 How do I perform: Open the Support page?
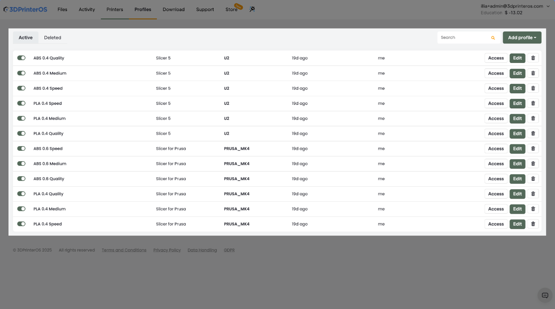205,9
